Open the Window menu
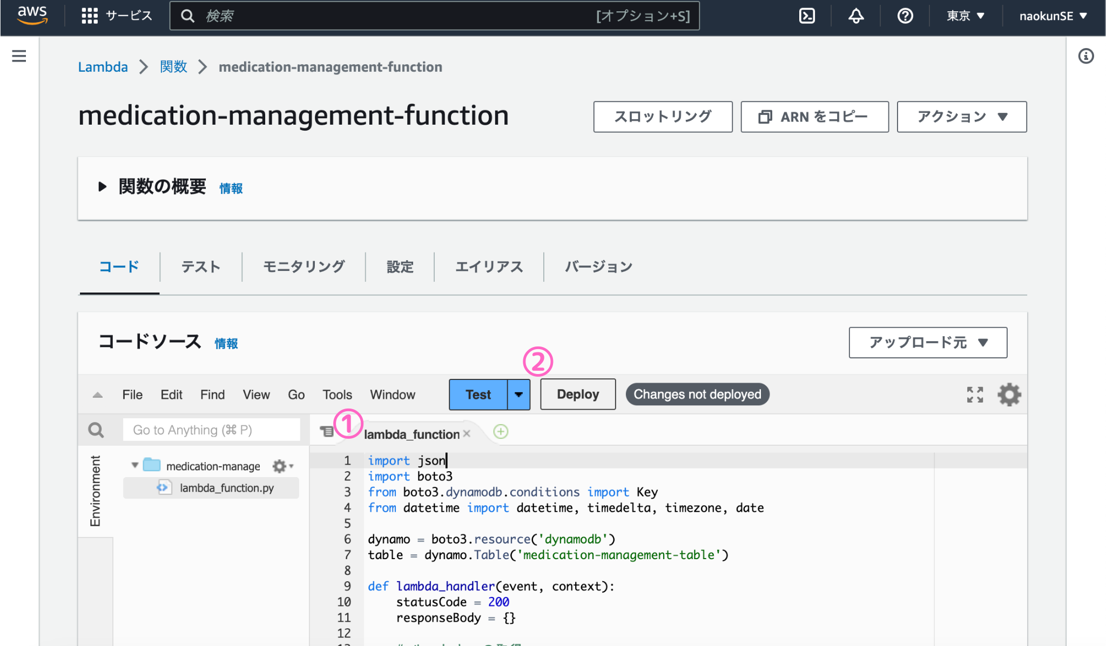Screen dimensions: 1106x646 (393, 395)
